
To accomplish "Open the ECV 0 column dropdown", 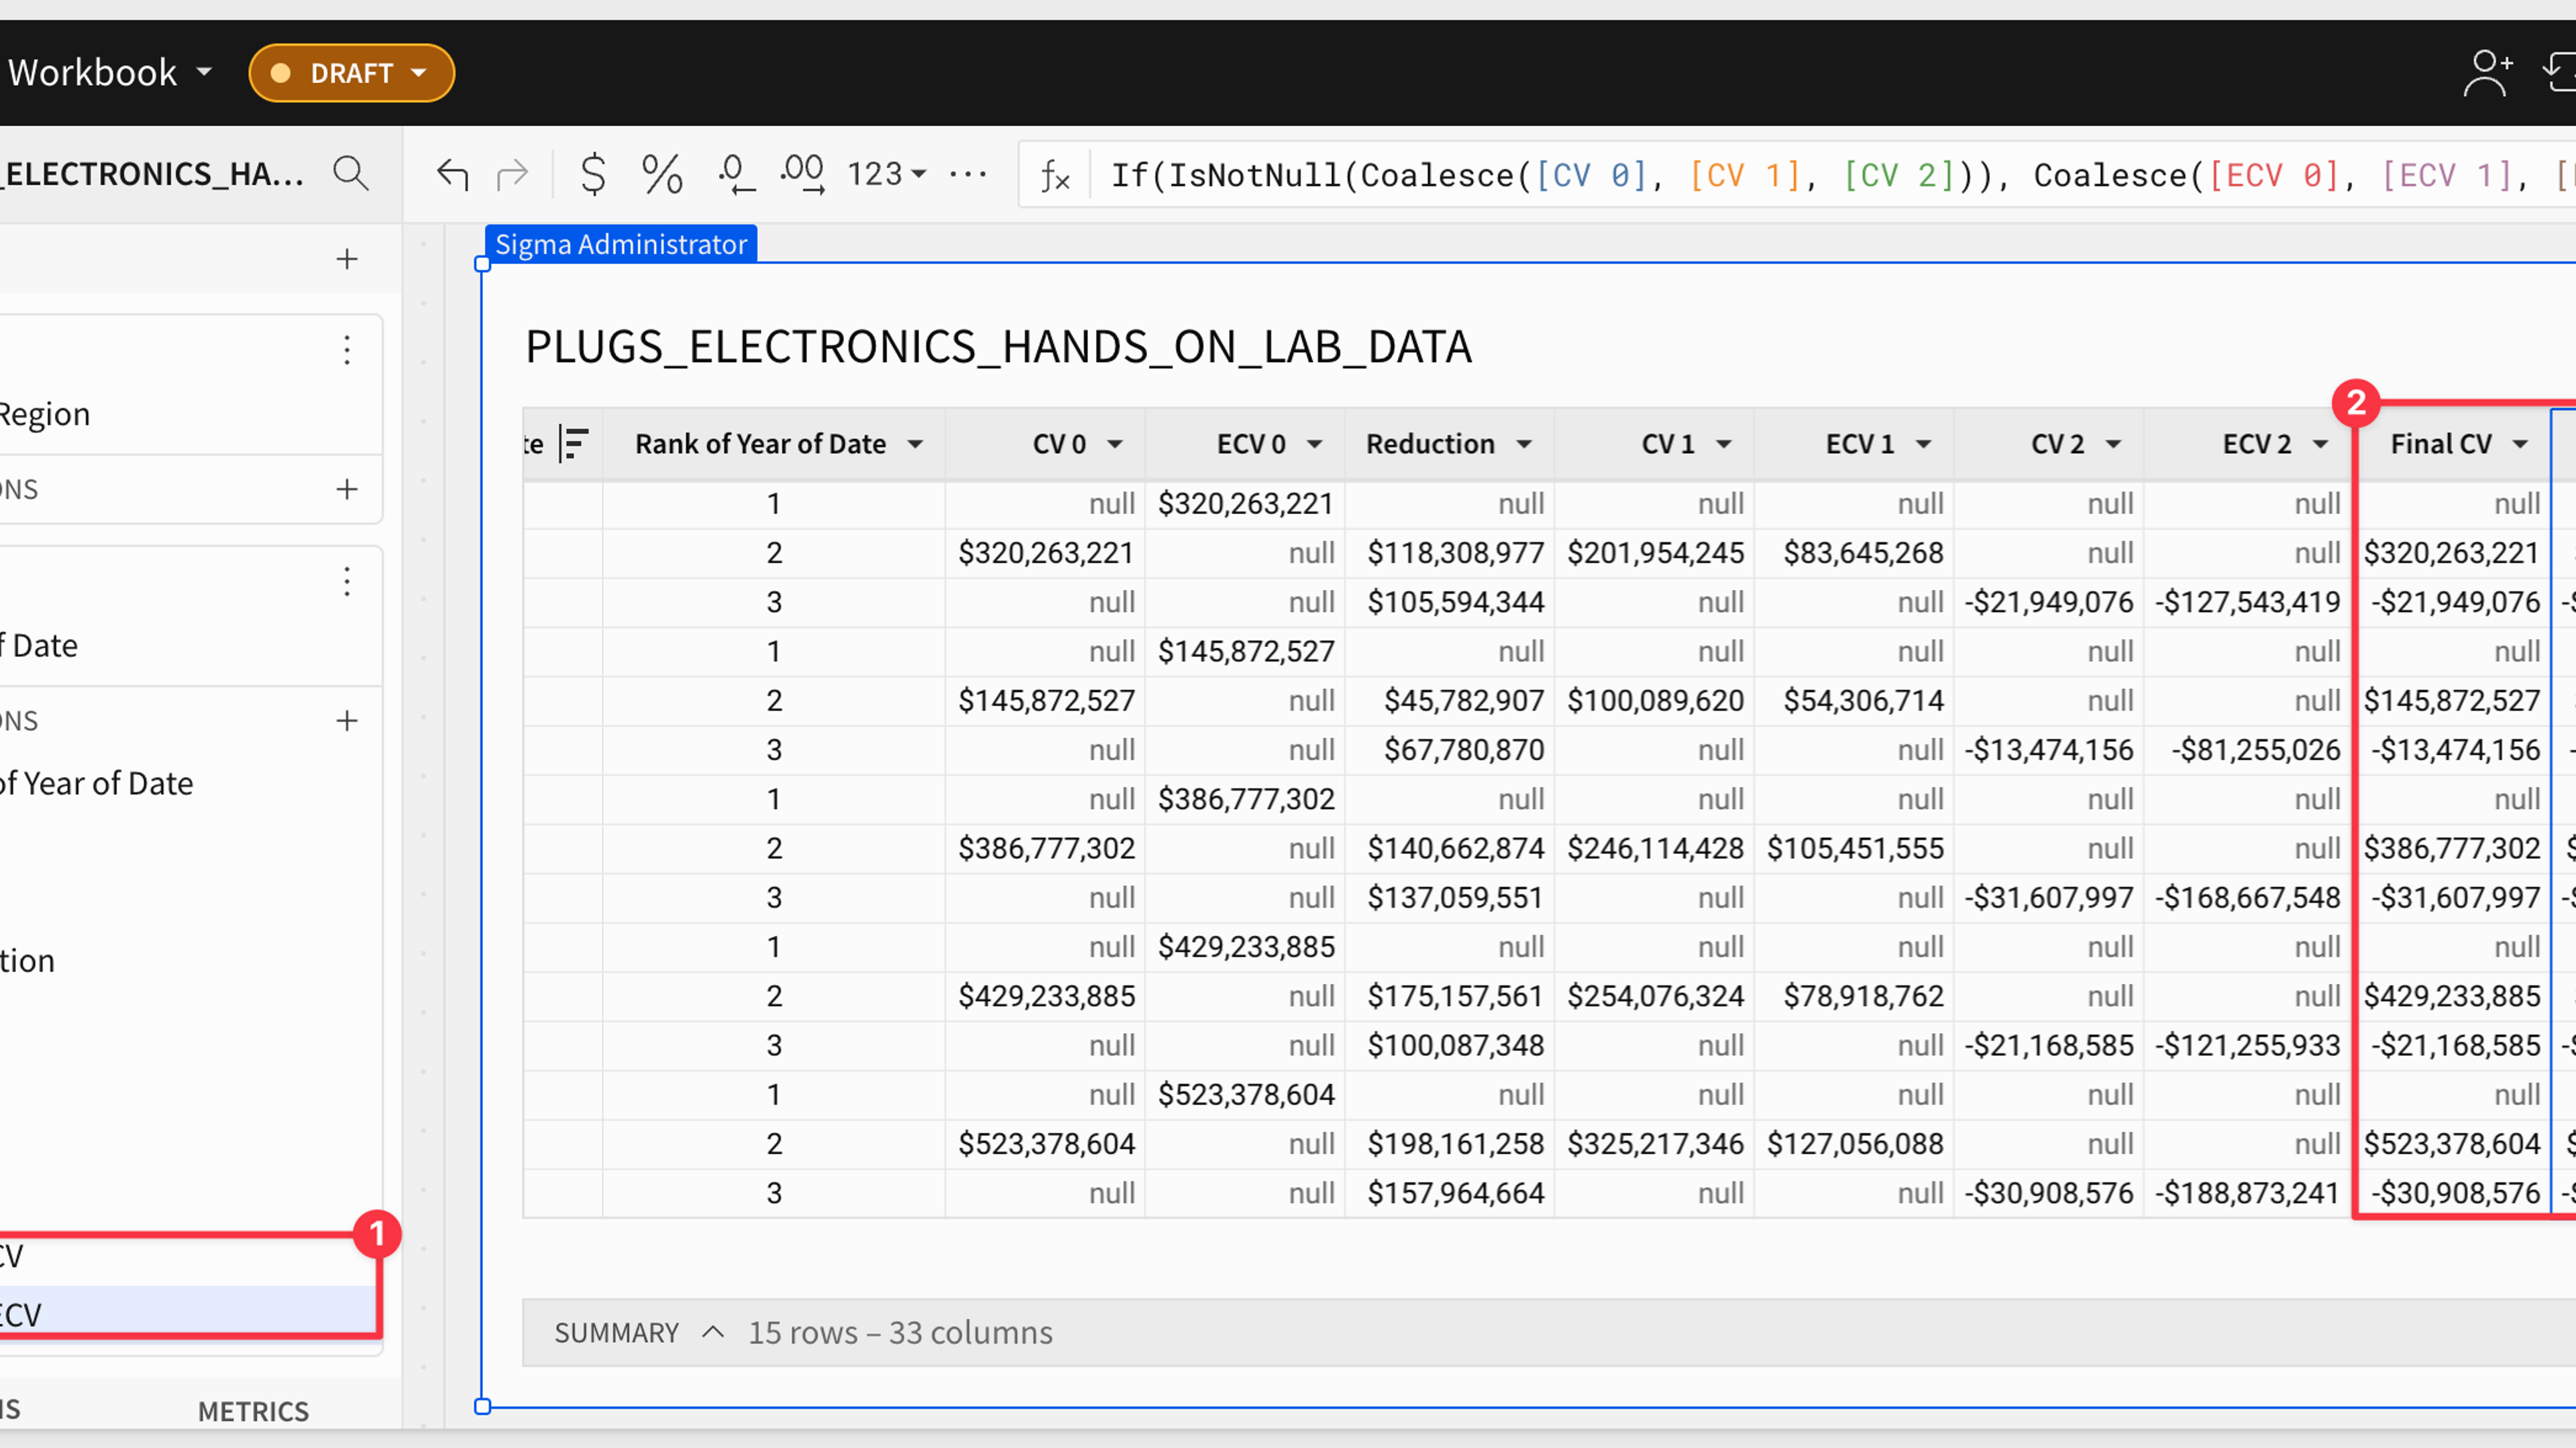I will pyautogui.click(x=1315, y=444).
